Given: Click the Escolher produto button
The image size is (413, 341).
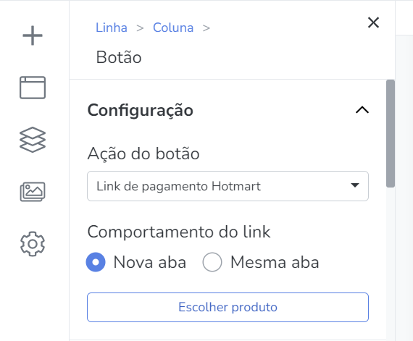Looking at the screenshot, I should [228, 307].
